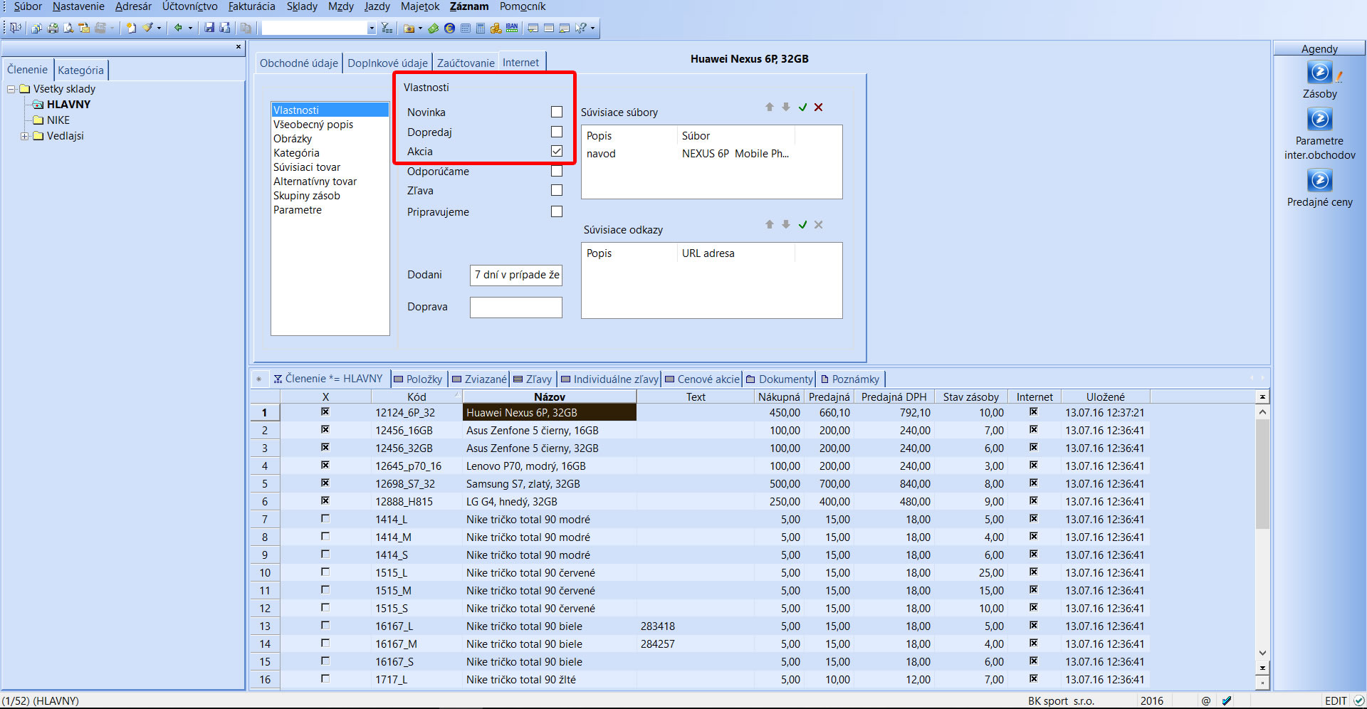Toggle Internet checkbox for LG G4 row
The height and width of the screenshot is (709, 1367).
1034,500
